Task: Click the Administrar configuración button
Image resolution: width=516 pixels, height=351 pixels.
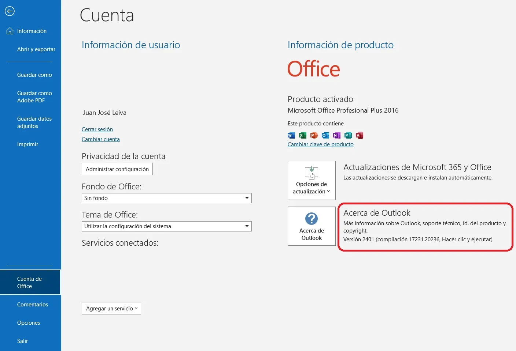Action: [117, 169]
